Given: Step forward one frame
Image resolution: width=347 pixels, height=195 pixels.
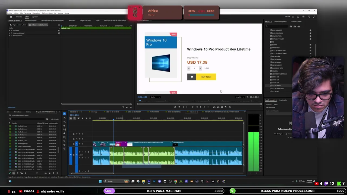Looking at the screenshot, I should 204,107.
